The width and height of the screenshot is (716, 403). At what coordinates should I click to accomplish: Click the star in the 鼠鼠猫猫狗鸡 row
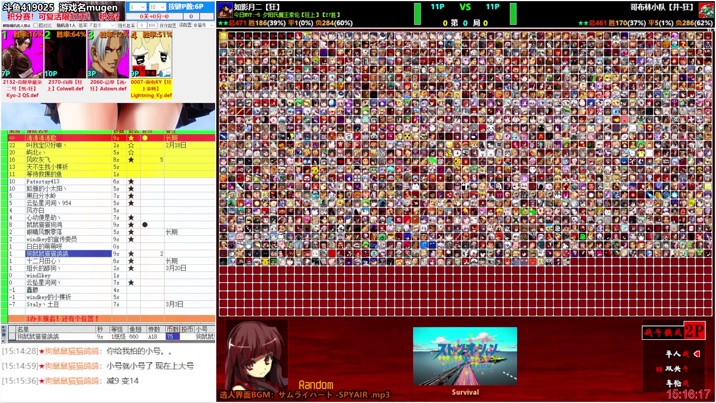point(131,225)
